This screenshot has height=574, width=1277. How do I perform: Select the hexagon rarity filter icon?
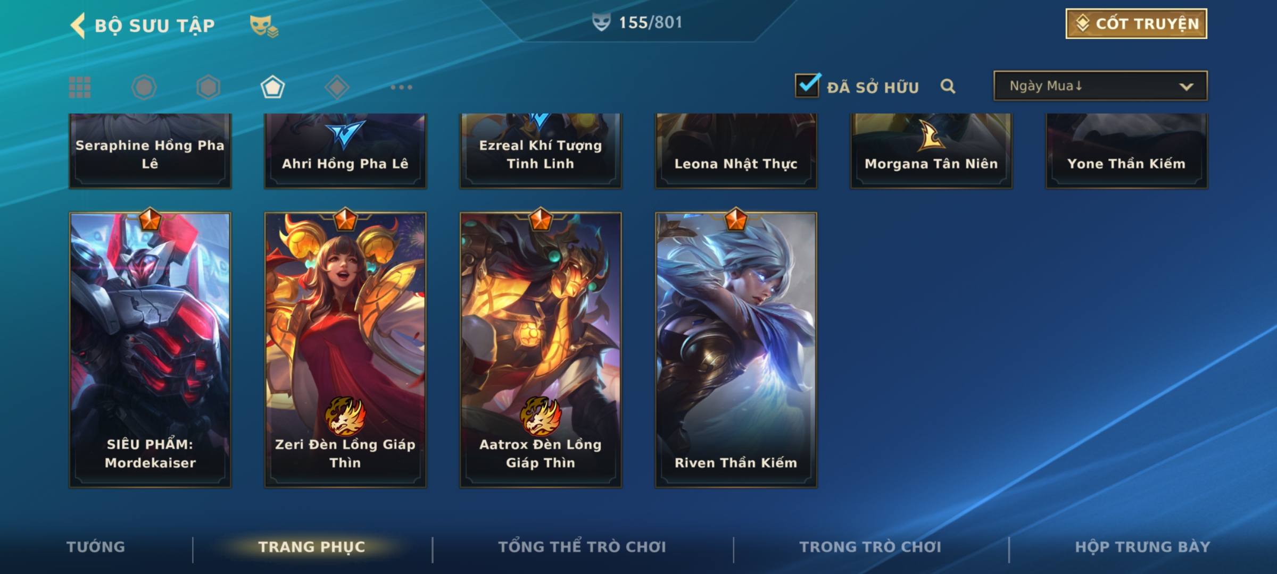point(208,87)
